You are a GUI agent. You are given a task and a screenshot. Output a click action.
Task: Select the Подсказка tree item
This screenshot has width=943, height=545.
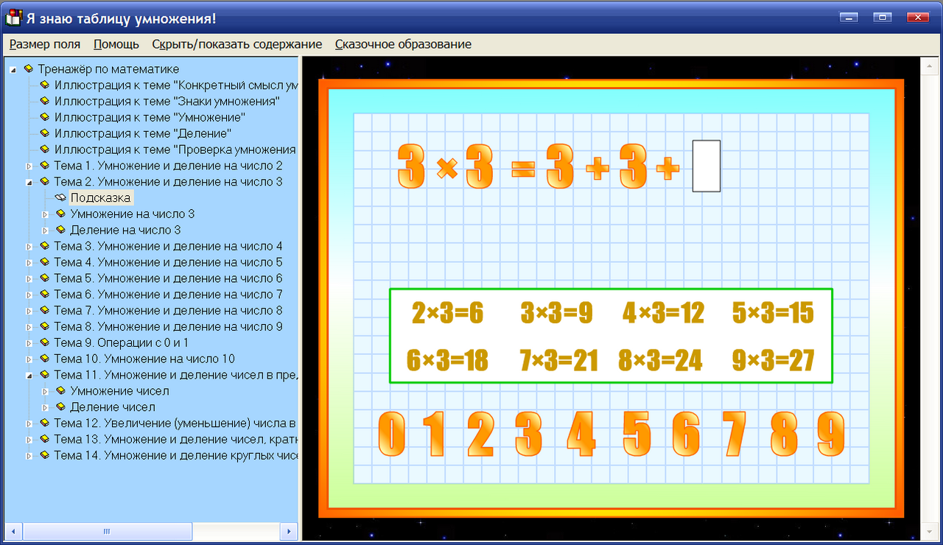101,198
